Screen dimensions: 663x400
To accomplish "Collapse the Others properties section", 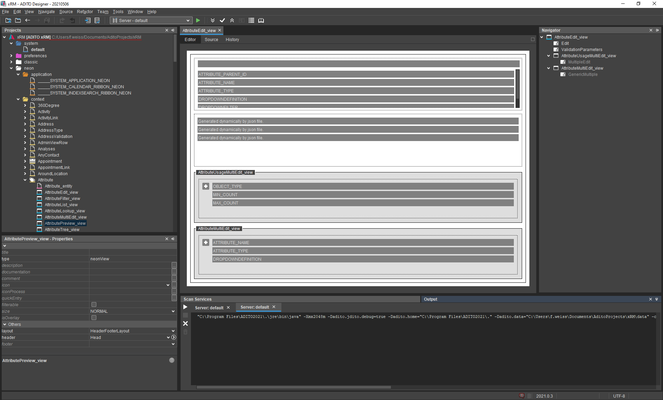I will (x=5, y=324).
